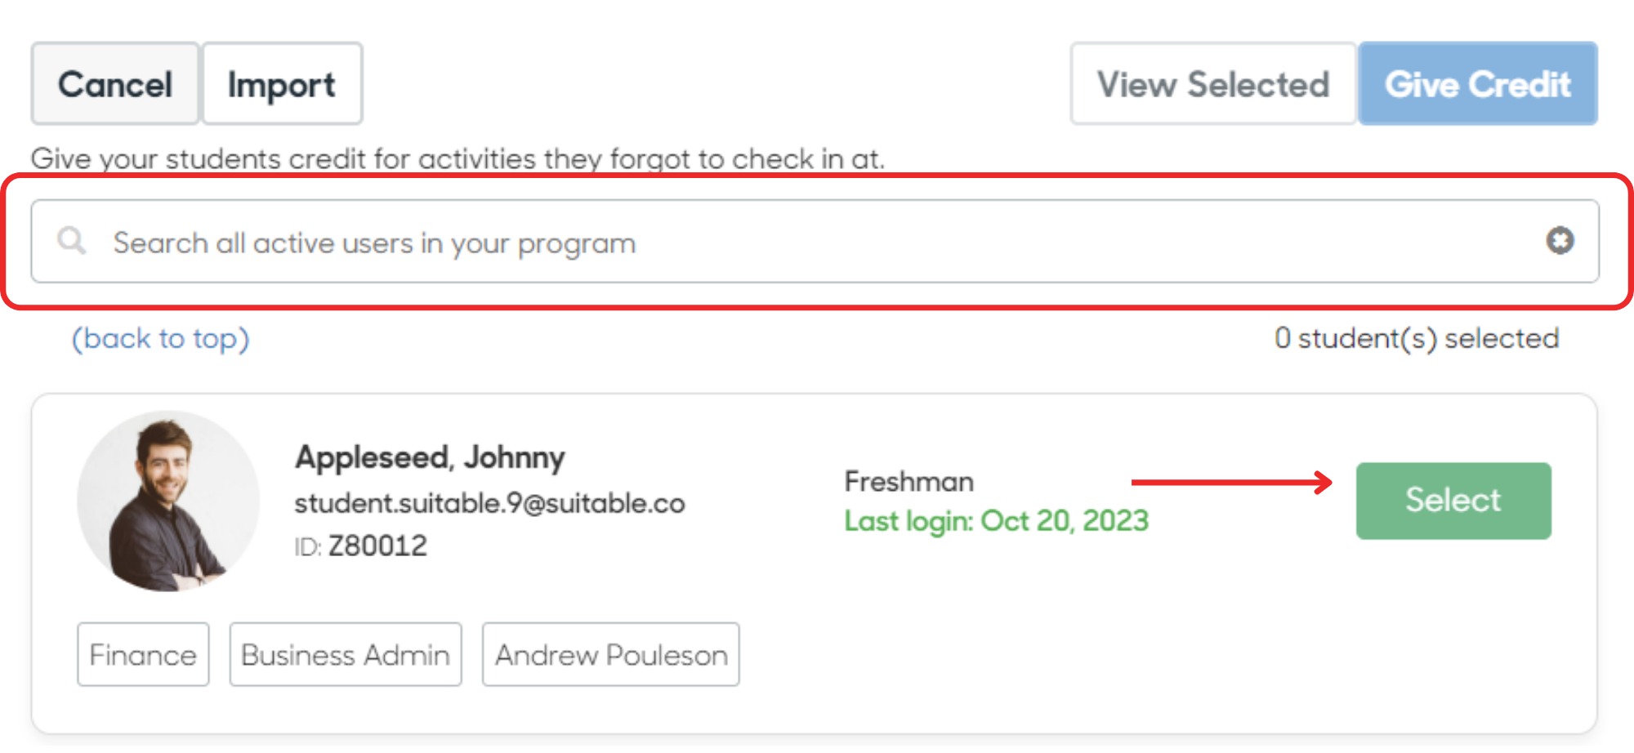Click the Cancel button
The height and width of the screenshot is (753, 1634).
[x=115, y=84]
